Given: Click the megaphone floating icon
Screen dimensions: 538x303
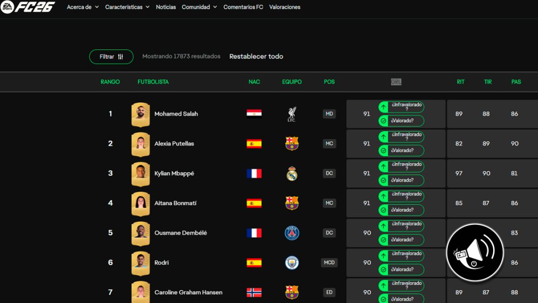Looking at the screenshot, I should pos(475,253).
